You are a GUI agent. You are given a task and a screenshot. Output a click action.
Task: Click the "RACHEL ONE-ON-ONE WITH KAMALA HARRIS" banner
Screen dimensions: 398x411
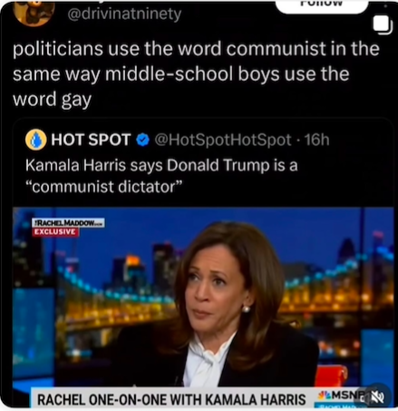click(x=171, y=399)
